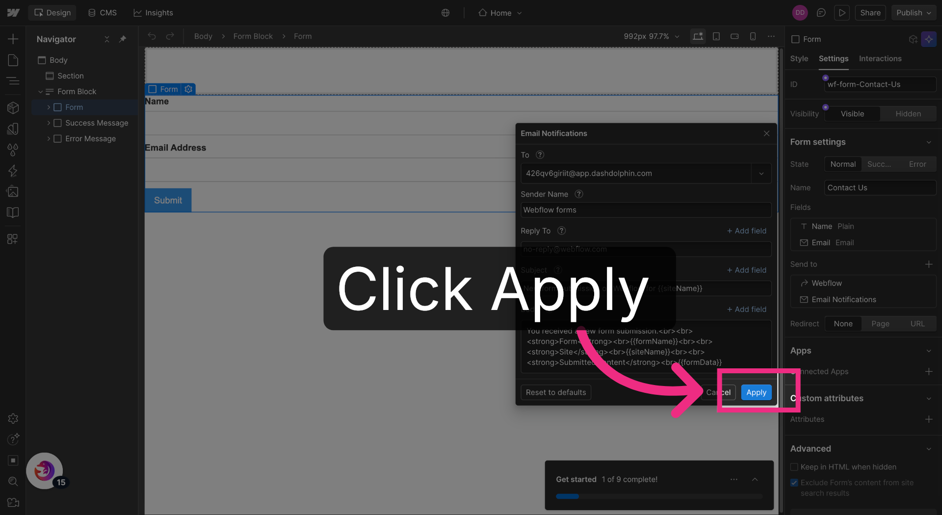Switch to the Interactions tab
Image resolution: width=942 pixels, height=515 pixels.
click(880, 58)
